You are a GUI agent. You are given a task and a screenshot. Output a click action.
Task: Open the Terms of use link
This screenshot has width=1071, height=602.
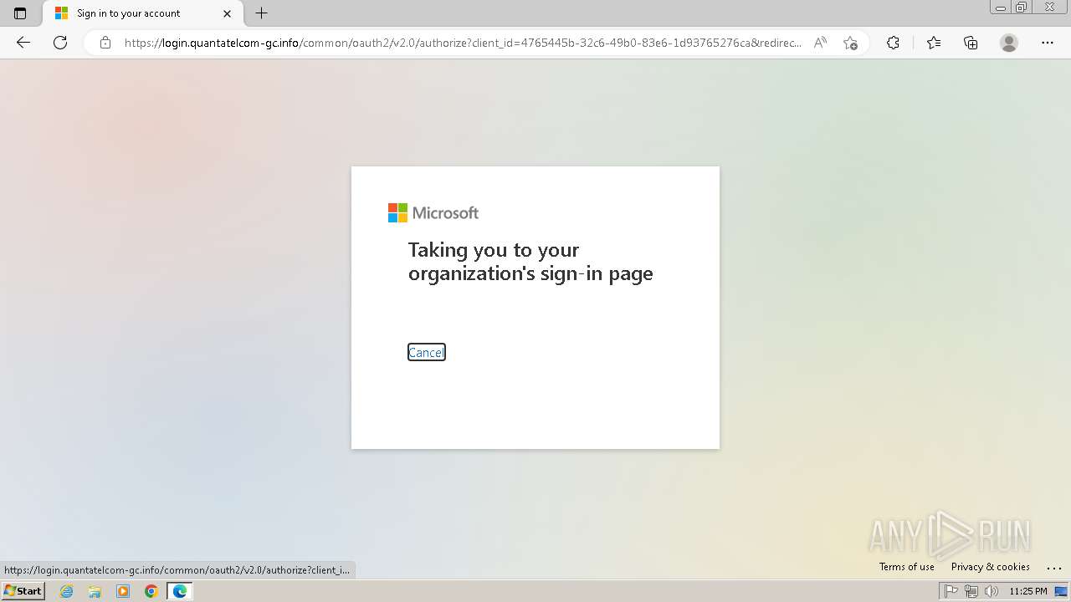(907, 567)
